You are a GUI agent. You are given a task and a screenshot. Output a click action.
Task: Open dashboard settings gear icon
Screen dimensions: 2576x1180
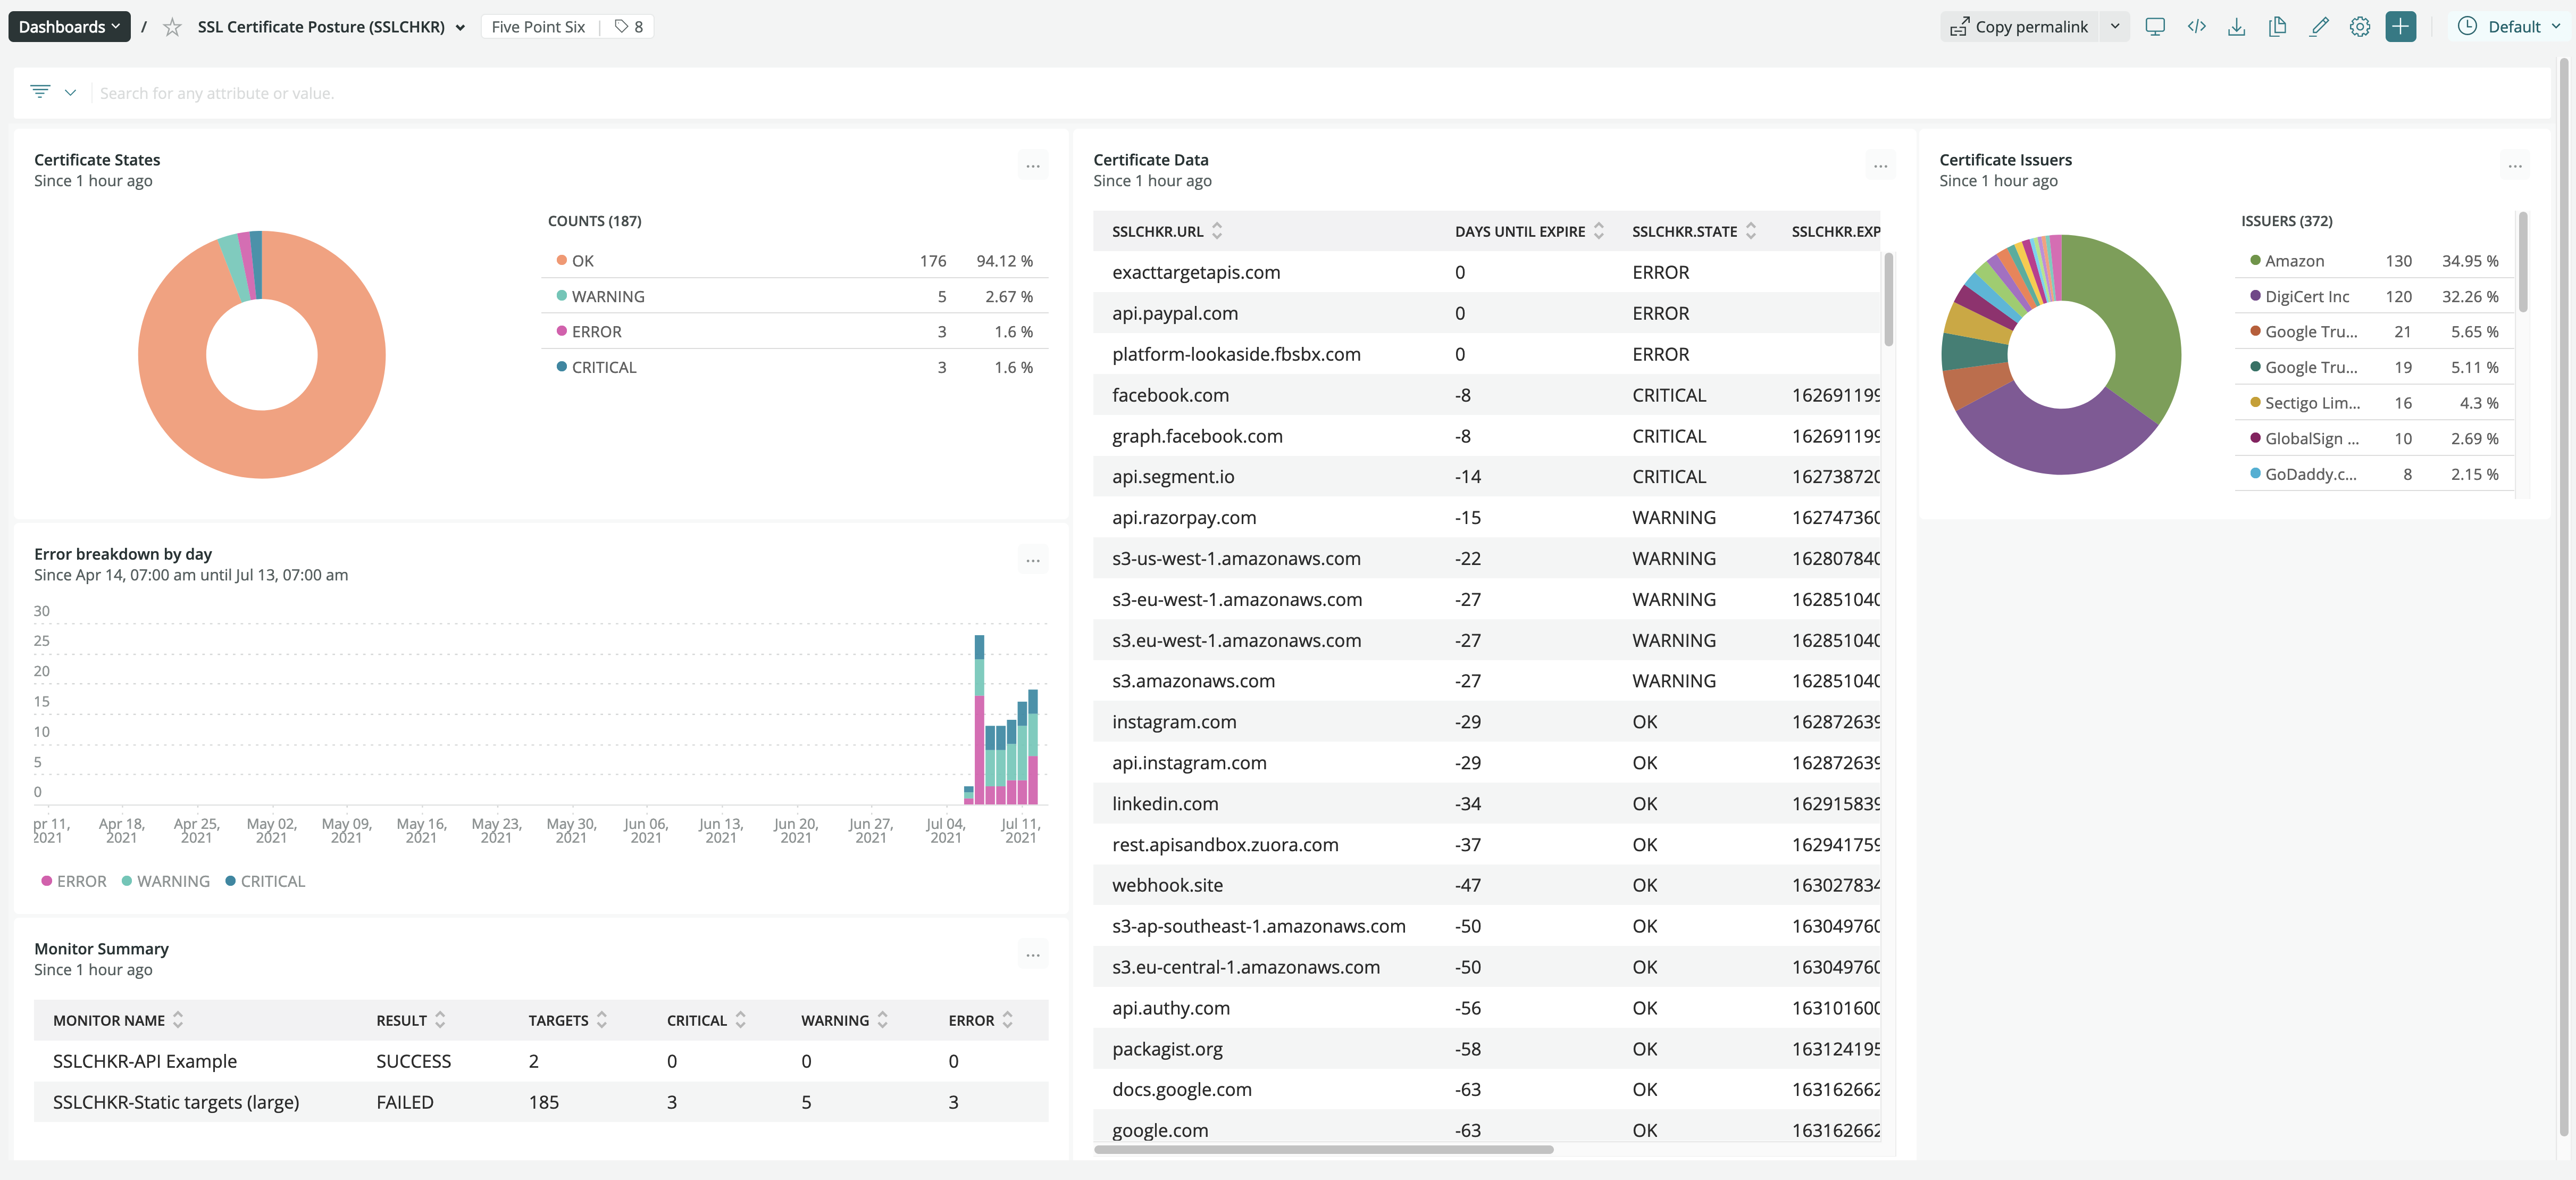coord(2360,27)
